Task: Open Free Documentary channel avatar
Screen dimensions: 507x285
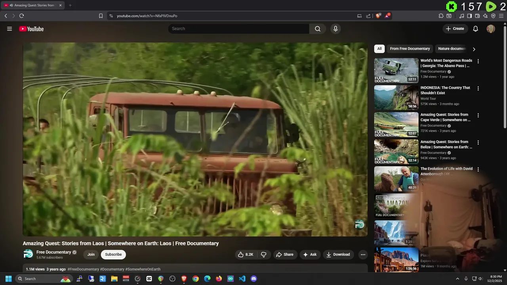Action: (x=28, y=254)
